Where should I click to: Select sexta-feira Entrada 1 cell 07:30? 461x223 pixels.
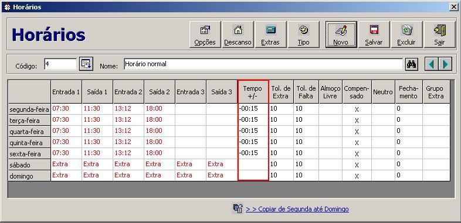(x=66, y=153)
